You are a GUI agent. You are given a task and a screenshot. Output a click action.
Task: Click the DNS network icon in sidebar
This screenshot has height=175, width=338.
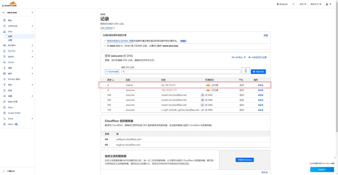(x=5, y=32)
